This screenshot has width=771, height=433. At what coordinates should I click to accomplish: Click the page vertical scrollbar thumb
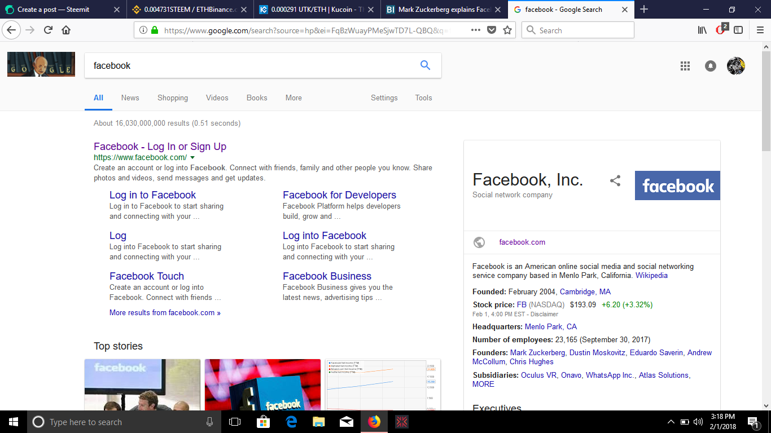(x=766, y=101)
